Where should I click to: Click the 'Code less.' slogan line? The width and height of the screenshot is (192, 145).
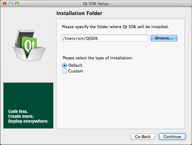point(18,112)
